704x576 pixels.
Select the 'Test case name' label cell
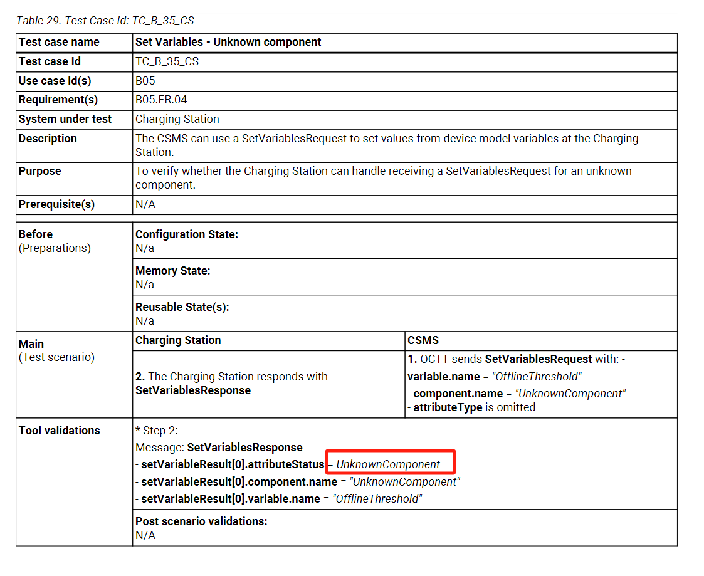pos(75,42)
